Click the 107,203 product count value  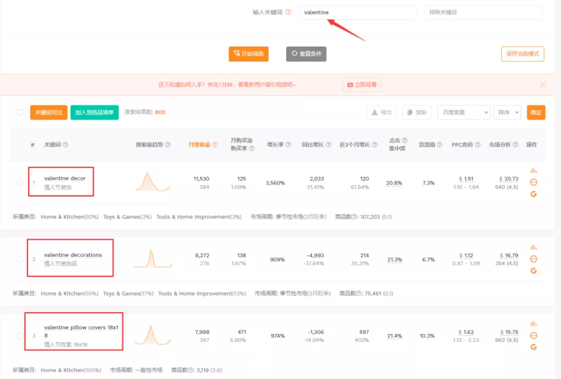370,217
